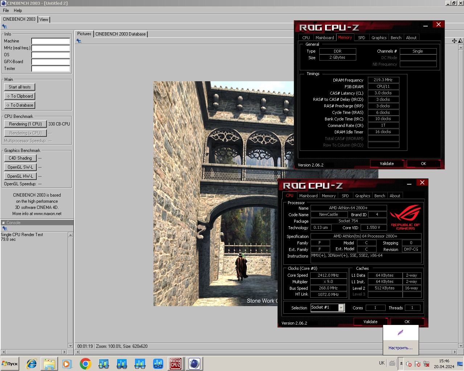The image size is (464, 371).
Task: Click the Настроить… link in tray popup
Action: (x=401, y=348)
